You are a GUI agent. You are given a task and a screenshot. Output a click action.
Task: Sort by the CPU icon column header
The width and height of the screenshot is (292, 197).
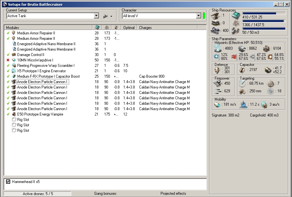[97, 28]
